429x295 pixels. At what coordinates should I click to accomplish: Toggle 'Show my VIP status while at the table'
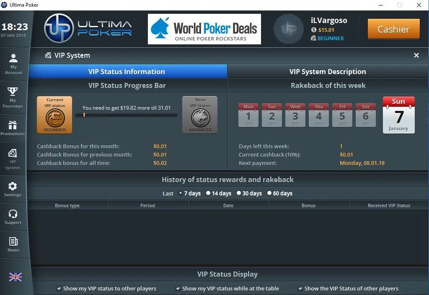tap(178, 288)
